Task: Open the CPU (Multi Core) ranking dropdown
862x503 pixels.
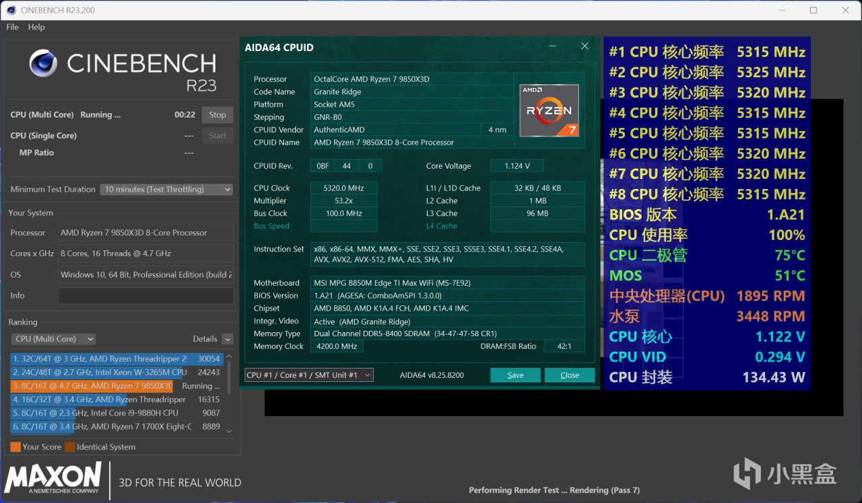Action: tap(53, 339)
